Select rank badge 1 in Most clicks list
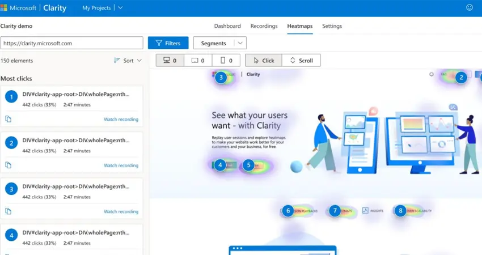 point(11,97)
